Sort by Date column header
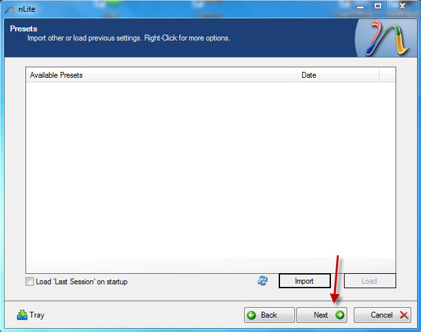The height and width of the screenshot is (332, 421). pyautogui.click(x=338, y=75)
